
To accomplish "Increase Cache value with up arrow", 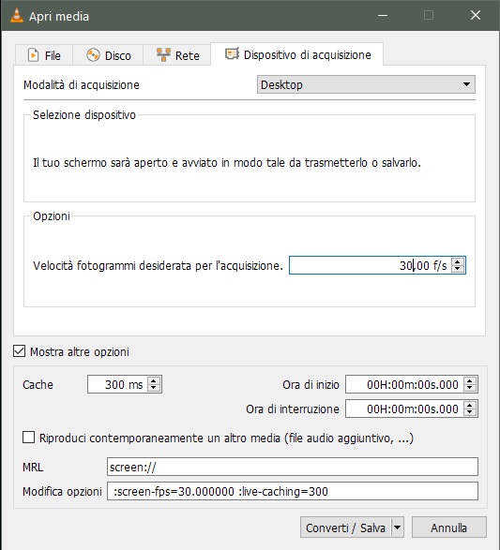I will pos(154,380).
